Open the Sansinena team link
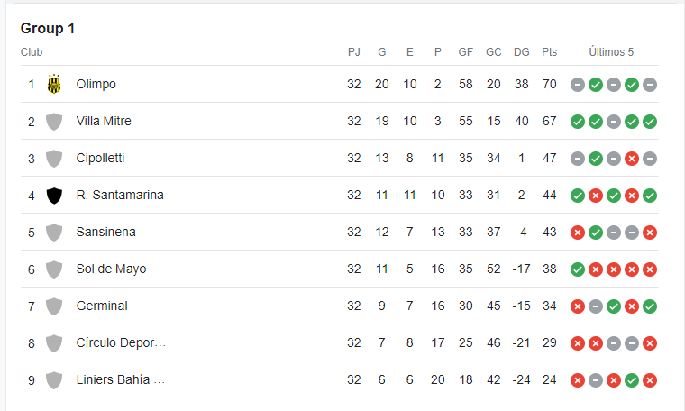 [106, 232]
